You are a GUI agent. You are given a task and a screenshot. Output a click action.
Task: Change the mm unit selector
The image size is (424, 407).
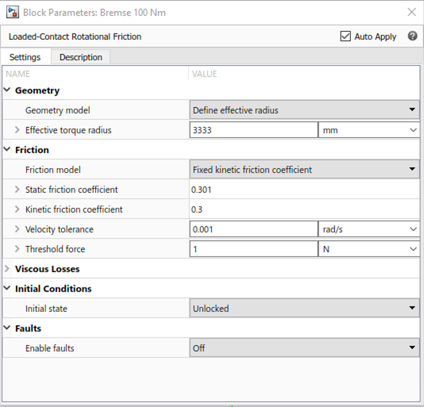(368, 130)
